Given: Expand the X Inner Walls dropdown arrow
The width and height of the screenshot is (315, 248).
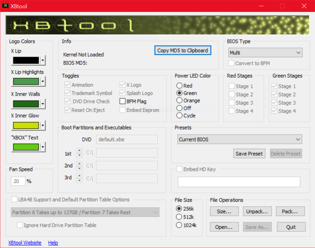Looking at the screenshot, I should (x=43, y=104).
